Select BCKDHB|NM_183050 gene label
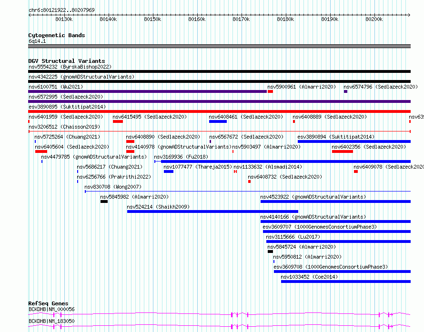 click(51, 321)
